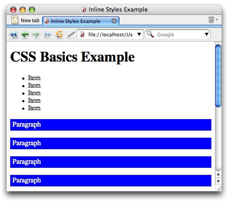Minimize window with the yellow button
Image resolution: width=230 pixels, height=205 pixels.
coord(23,10)
